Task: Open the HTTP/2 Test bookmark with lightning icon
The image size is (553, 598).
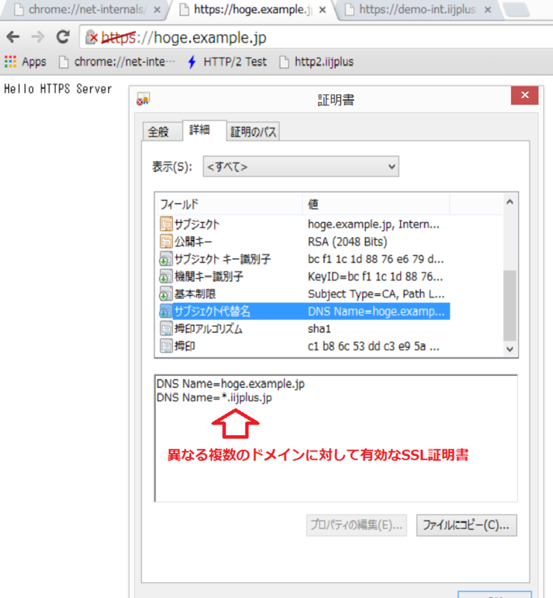Action: pyautogui.click(x=228, y=61)
